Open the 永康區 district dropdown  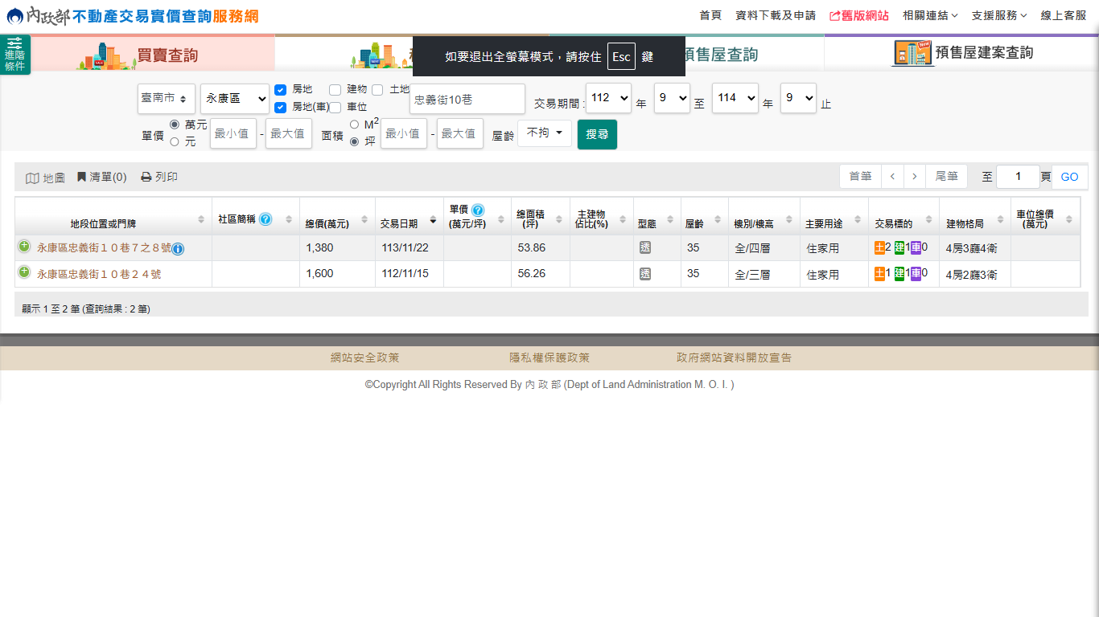235,99
